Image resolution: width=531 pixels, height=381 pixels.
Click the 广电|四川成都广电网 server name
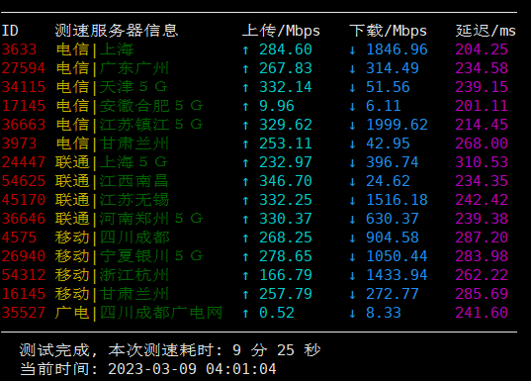pos(138,313)
